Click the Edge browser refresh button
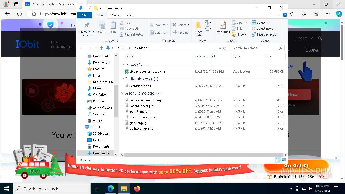The image size is (345, 194). (x=19, y=14)
